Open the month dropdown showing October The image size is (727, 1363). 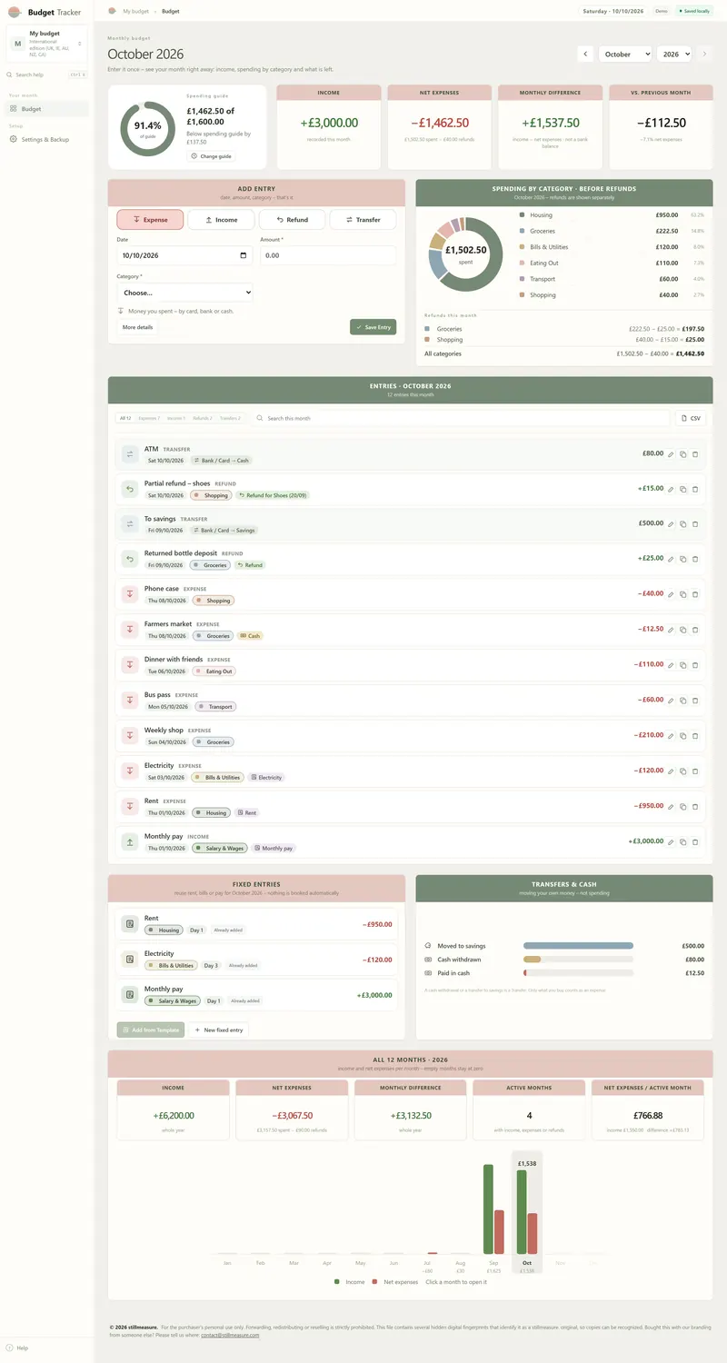point(624,55)
